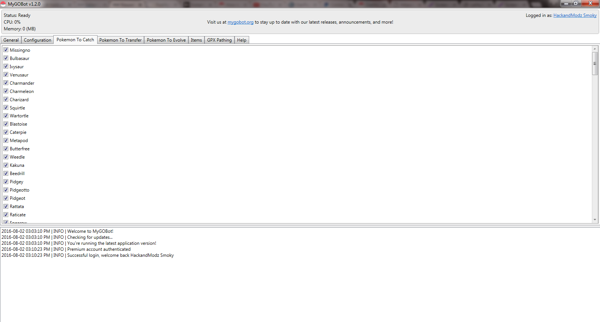
Task: Open the HackandModz Smoky account link
Action: pyautogui.click(x=575, y=15)
